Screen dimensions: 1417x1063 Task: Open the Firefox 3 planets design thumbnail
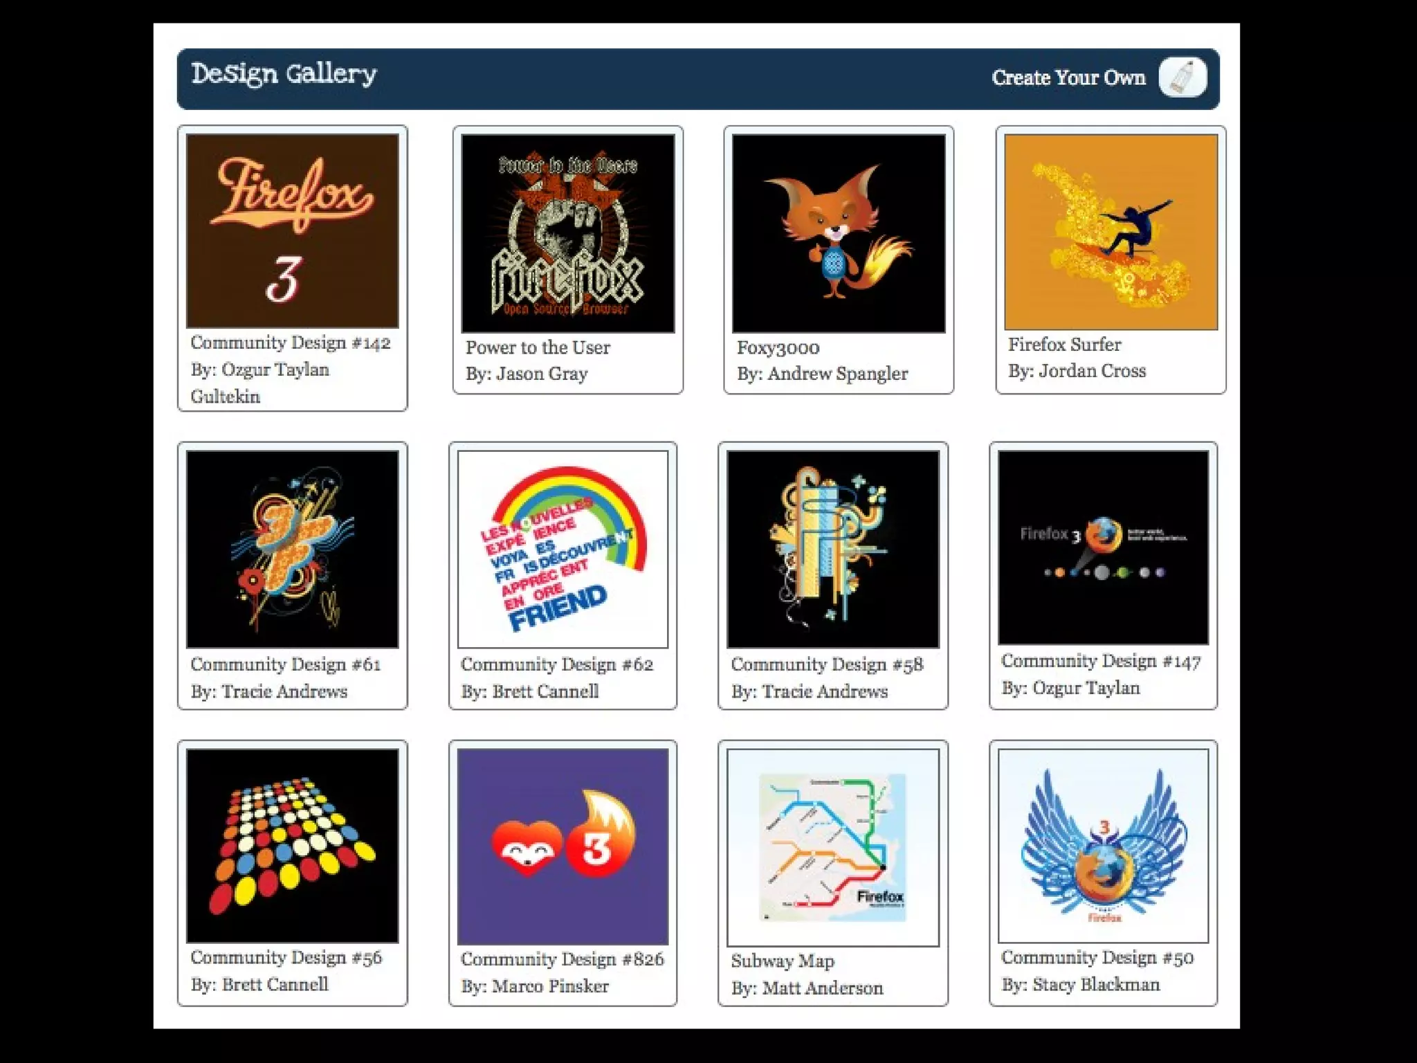[x=1103, y=547]
